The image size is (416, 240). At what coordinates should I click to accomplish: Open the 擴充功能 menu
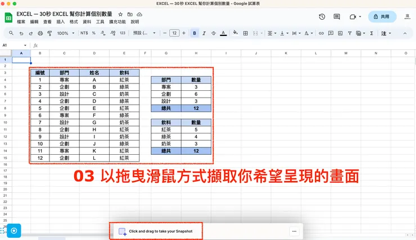pyautogui.click(x=117, y=22)
